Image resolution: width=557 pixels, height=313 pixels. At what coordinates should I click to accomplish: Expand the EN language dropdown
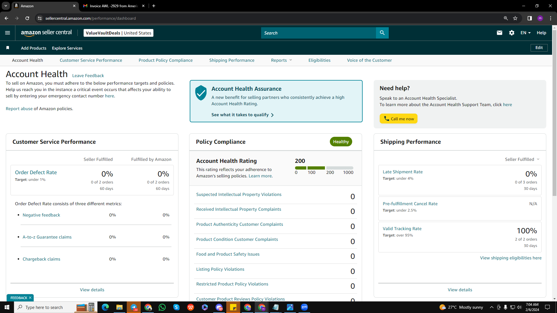[x=525, y=33]
